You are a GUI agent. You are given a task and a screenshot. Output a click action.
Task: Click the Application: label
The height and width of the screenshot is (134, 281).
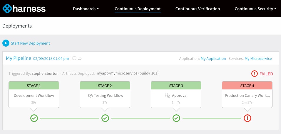[189, 59]
